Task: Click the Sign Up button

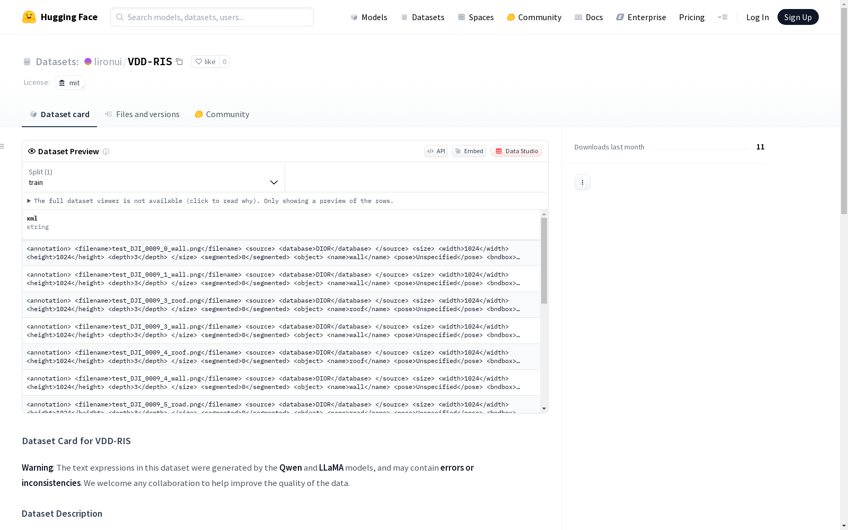Action: (x=798, y=17)
